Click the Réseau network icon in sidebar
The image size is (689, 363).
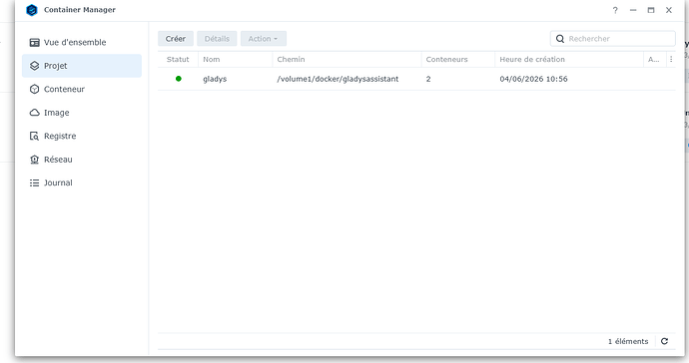34,160
